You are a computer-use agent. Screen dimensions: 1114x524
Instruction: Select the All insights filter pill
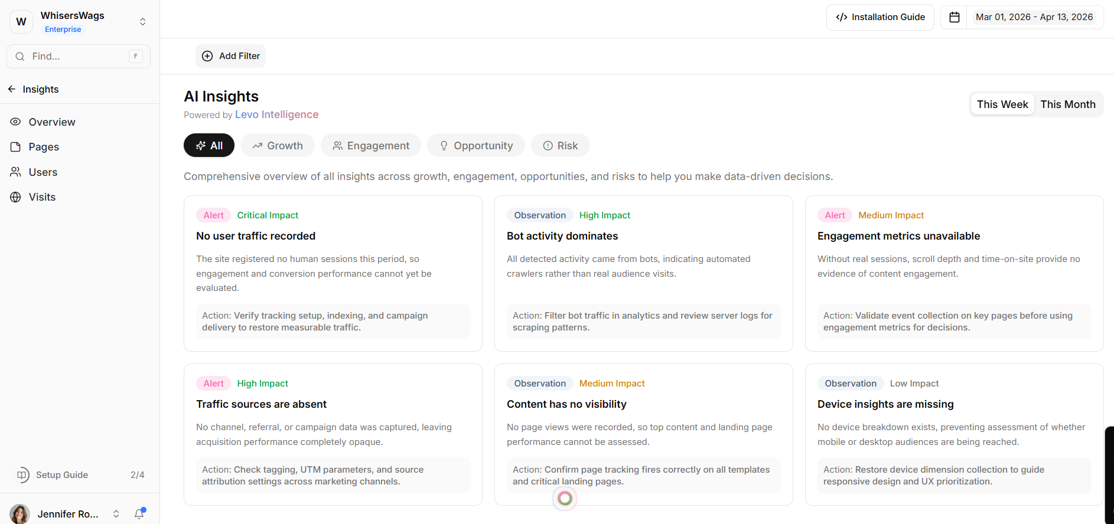coord(209,146)
